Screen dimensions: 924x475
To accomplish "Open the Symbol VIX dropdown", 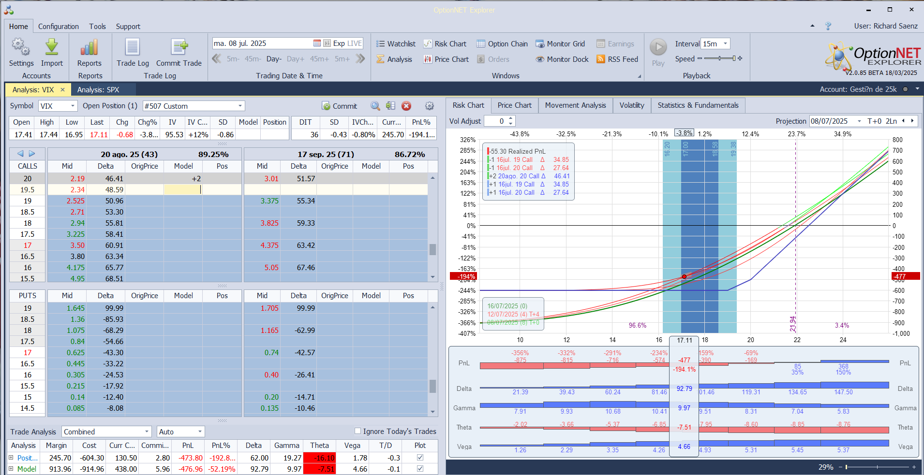I will (x=73, y=106).
